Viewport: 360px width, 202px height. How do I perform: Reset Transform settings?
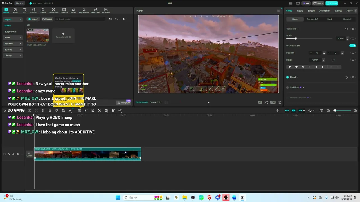click(x=346, y=29)
